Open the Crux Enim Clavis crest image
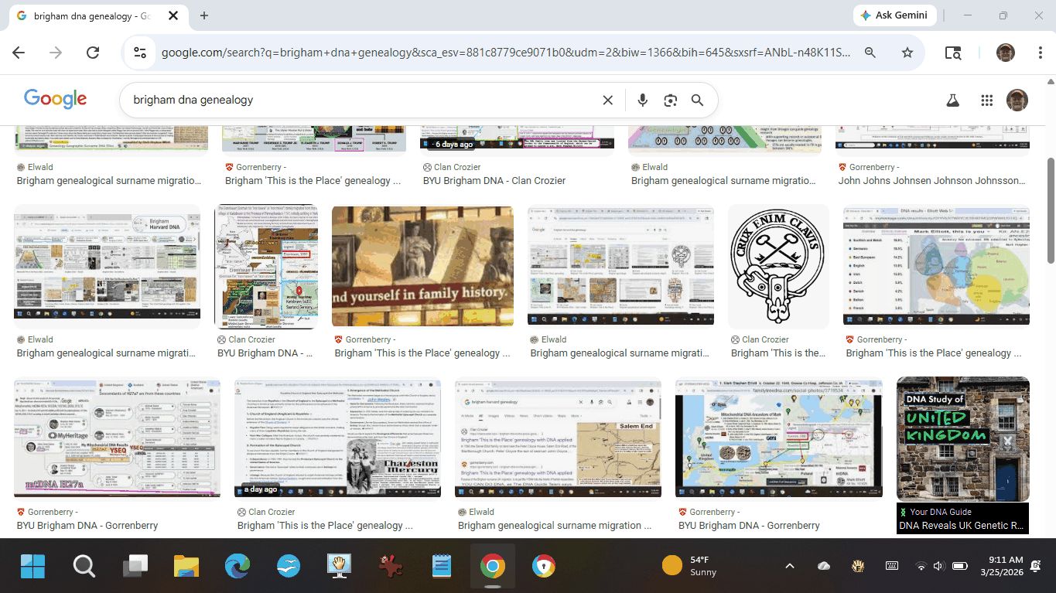 pyautogui.click(x=777, y=265)
